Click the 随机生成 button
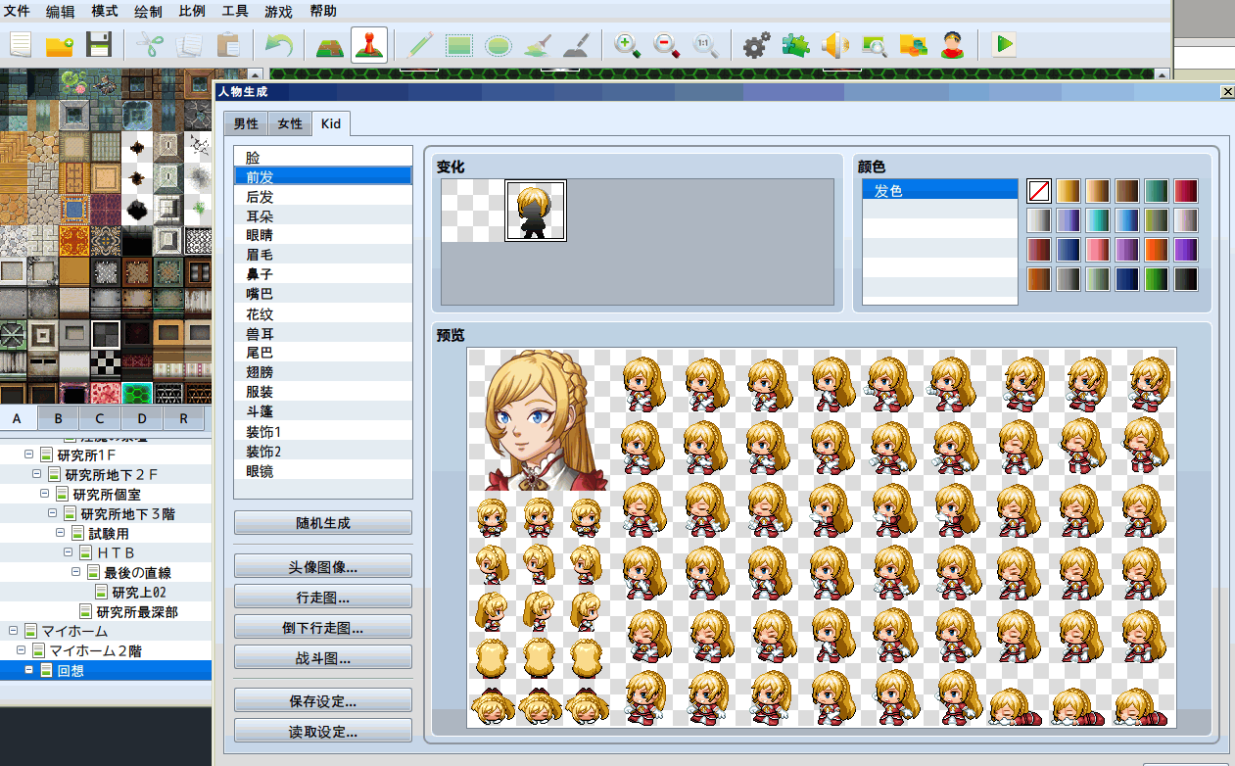 click(x=323, y=523)
